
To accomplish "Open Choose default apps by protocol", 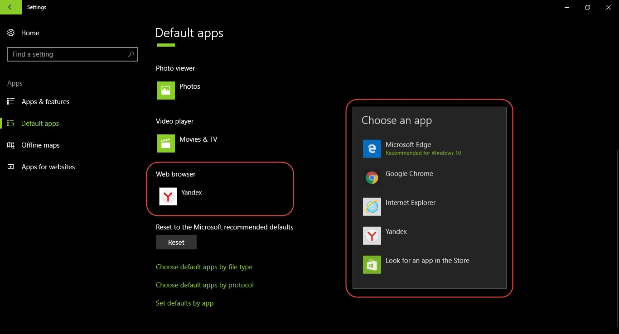I will 204,285.
